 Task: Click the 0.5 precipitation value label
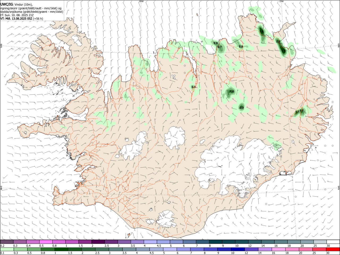pyautogui.click(x=194, y=87)
